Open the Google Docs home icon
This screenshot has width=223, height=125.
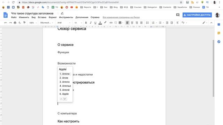6,15
